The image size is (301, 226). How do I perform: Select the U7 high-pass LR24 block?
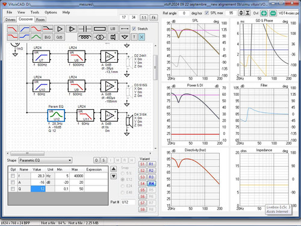coord(41,57)
